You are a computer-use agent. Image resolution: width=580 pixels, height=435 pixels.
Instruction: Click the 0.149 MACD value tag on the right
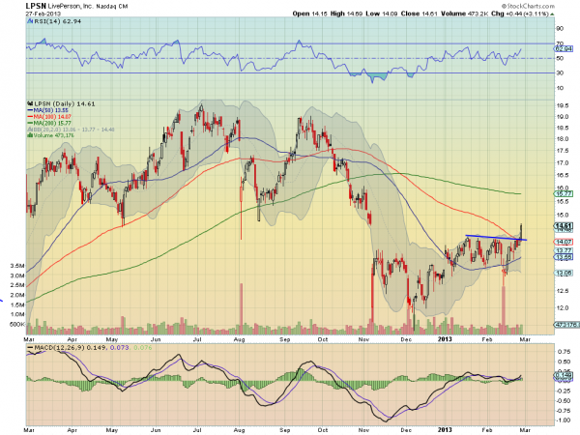coord(564,376)
